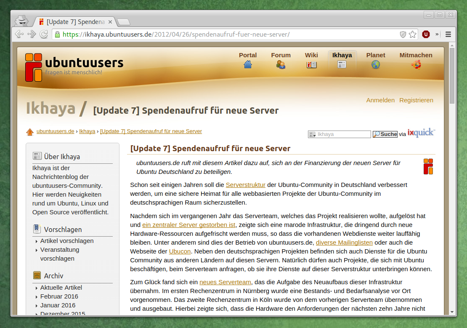Viewport: 467px width, 328px height.
Task: Click the browser forward arrow
Action: (x=32, y=34)
